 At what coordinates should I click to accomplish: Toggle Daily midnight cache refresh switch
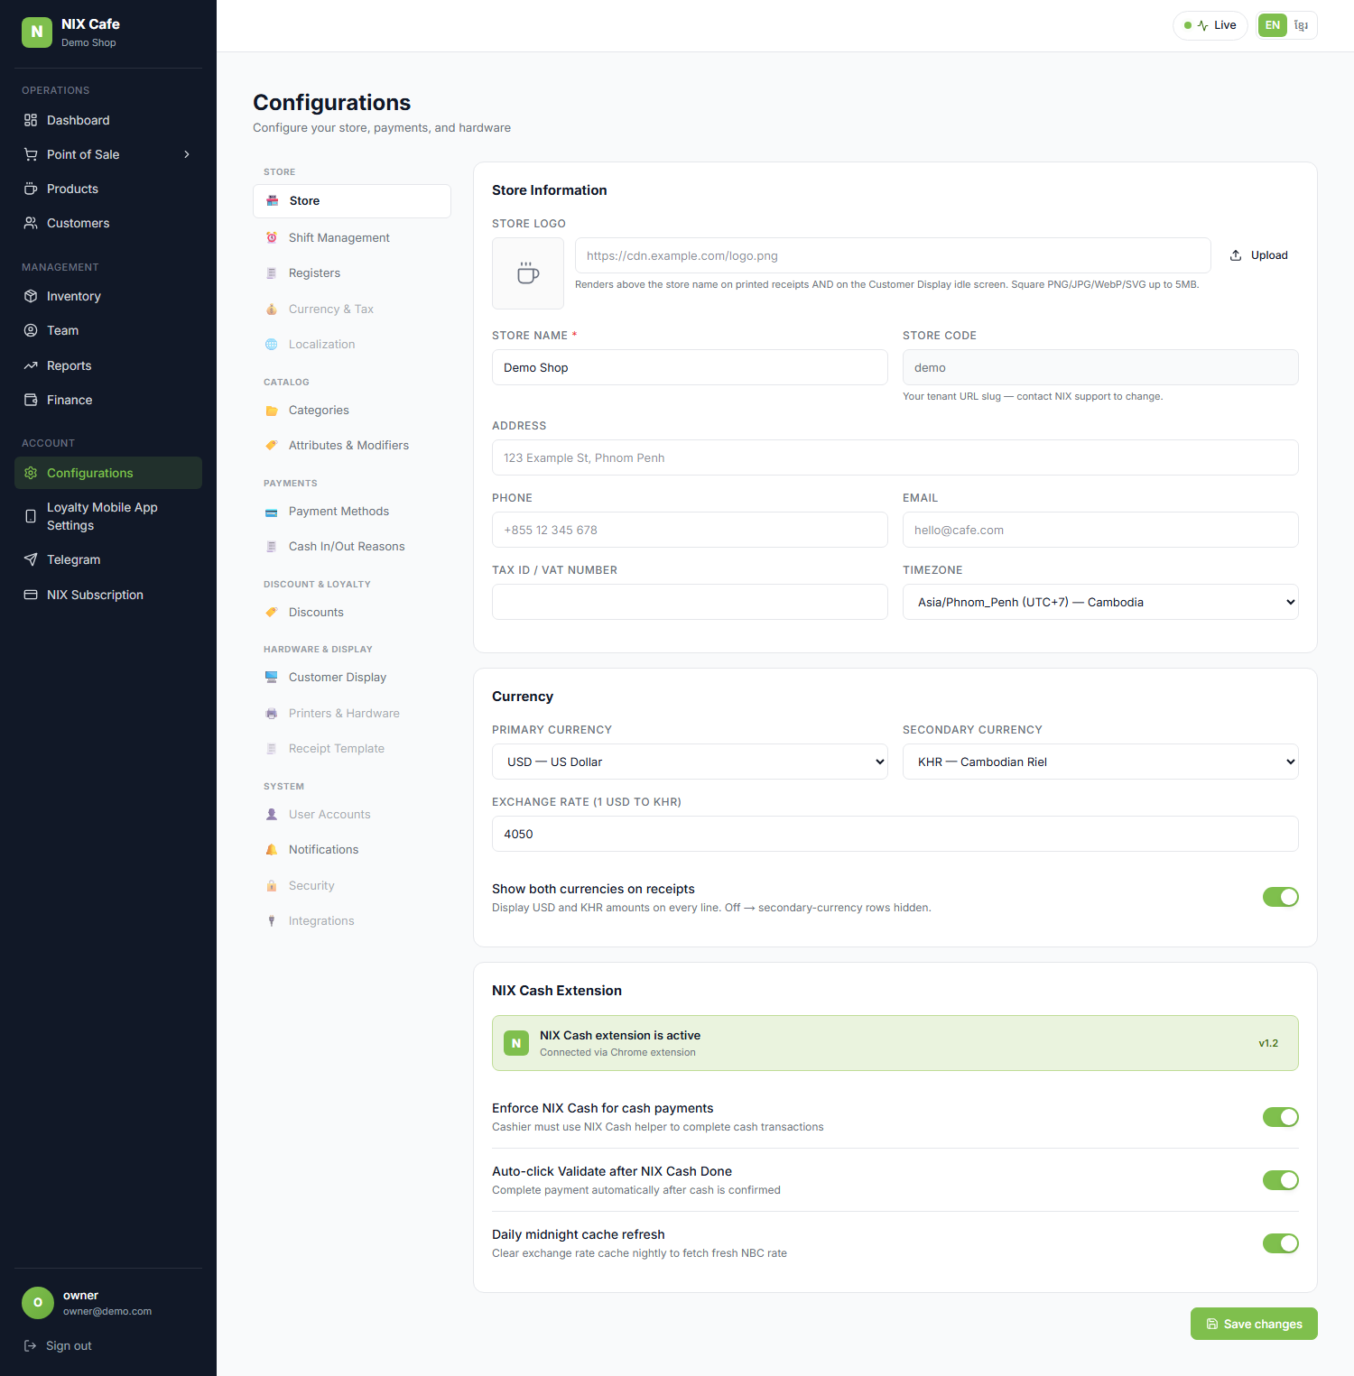1280,1243
